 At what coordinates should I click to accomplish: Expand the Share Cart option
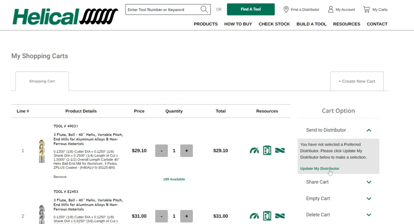pyautogui.click(x=369, y=182)
